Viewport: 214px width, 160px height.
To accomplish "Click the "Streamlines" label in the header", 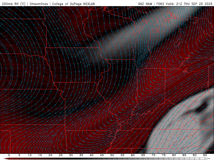I will click(x=39, y=4).
